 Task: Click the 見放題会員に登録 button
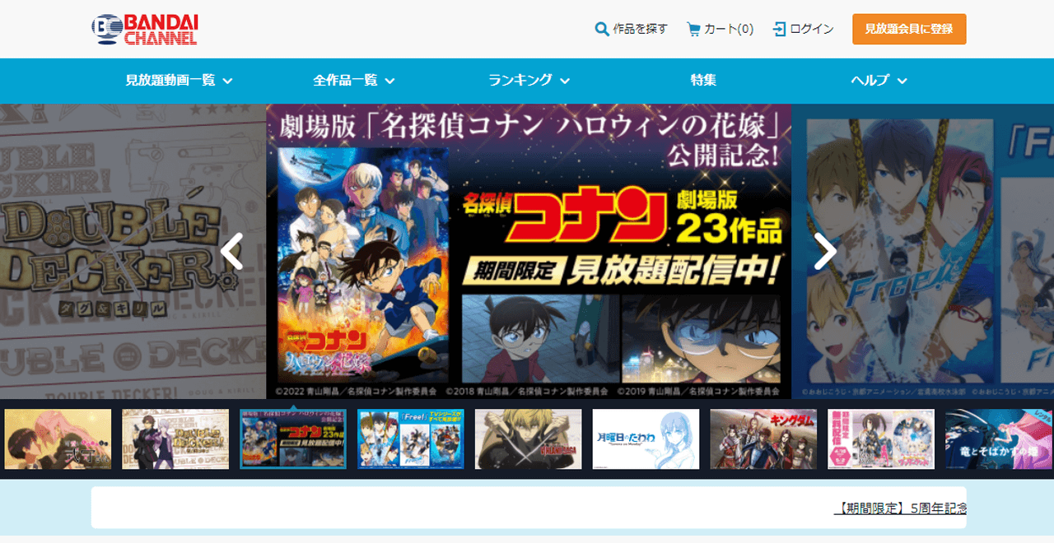click(x=909, y=29)
